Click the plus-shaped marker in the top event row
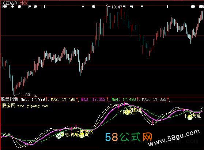Image resolution: width=204 pixels, height=150 pixels. click(83, 7)
